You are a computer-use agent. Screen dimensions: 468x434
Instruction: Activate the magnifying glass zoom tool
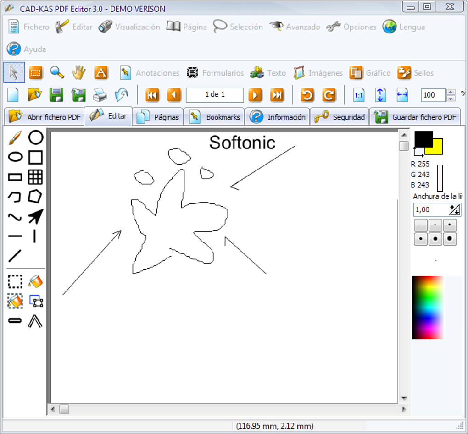tap(57, 72)
